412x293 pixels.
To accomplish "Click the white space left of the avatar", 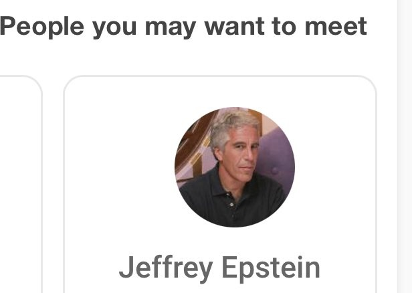I will pyautogui.click(x=120, y=167).
